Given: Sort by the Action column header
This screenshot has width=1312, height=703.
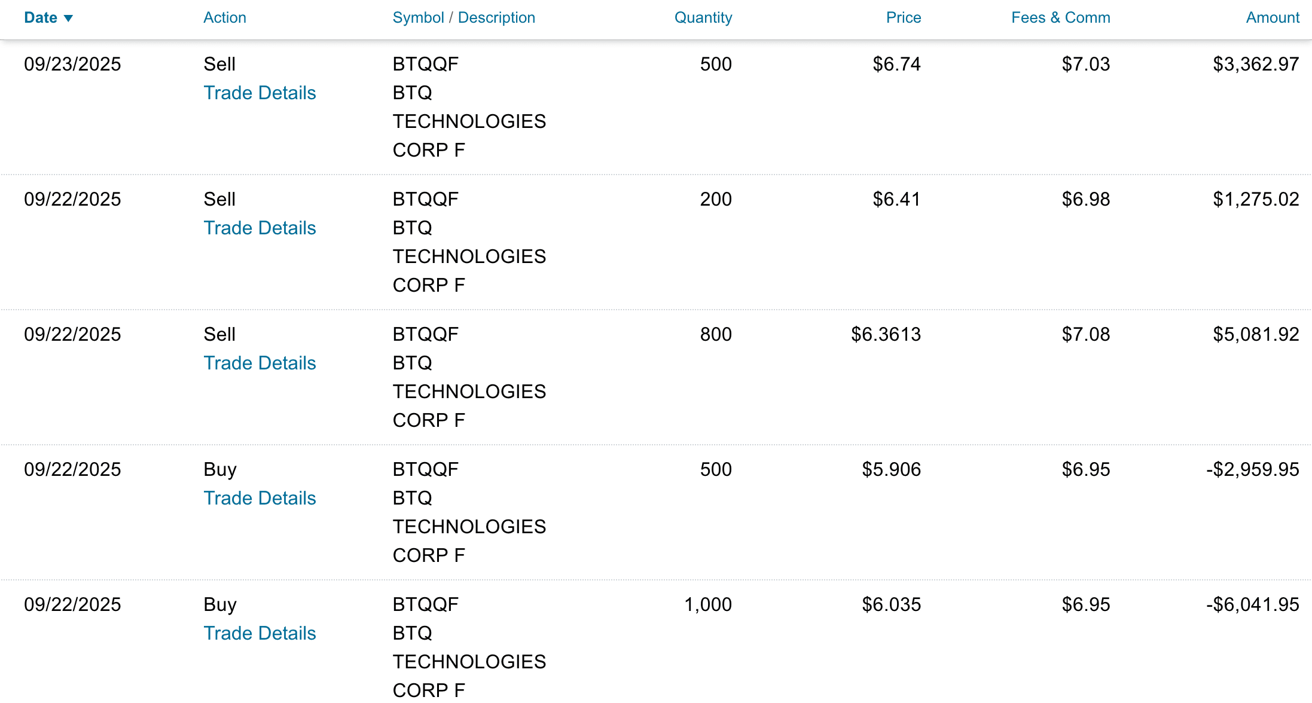Looking at the screenshot, I should pyautogui.click(x=224, y=18).
